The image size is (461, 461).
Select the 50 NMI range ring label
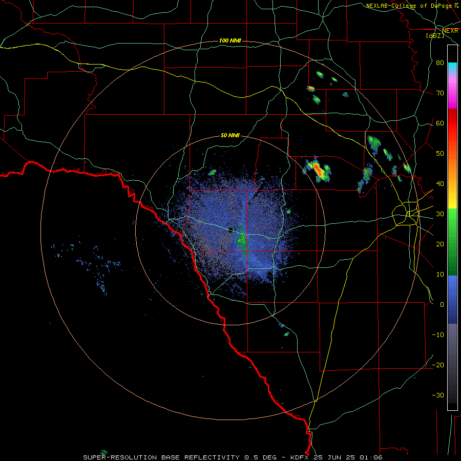click(230, 135)
